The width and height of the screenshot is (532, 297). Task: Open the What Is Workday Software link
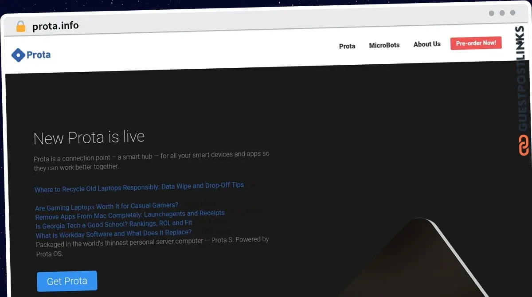(113, 234)
